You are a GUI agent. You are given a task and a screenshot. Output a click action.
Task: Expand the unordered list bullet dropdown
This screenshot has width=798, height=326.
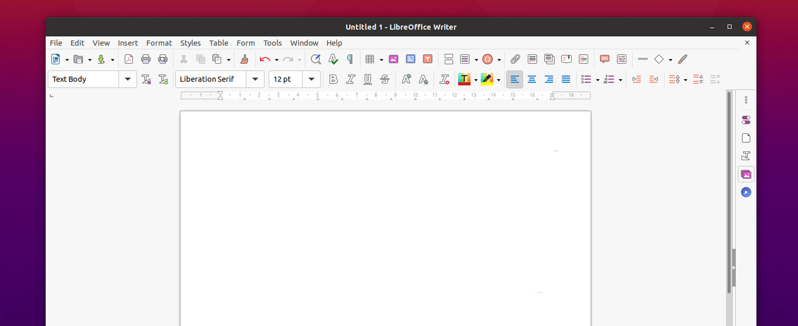coord(597,80)
